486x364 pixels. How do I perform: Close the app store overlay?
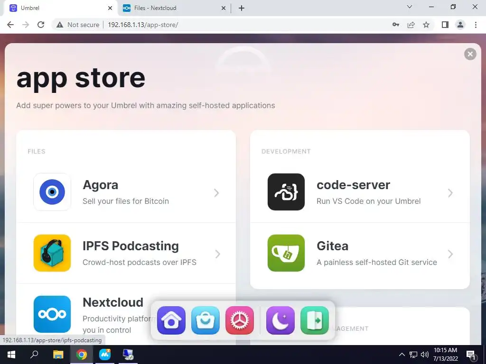[470, 54]
